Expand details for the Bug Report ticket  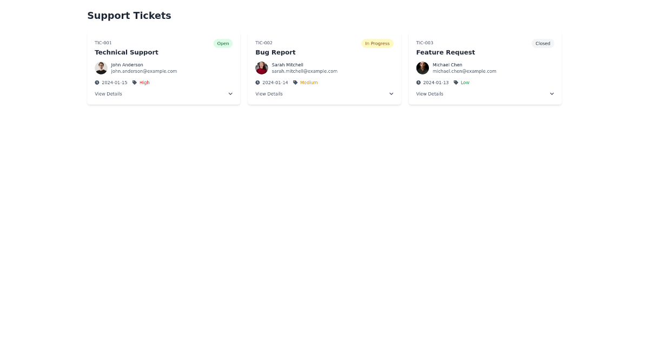coord(391,93)
